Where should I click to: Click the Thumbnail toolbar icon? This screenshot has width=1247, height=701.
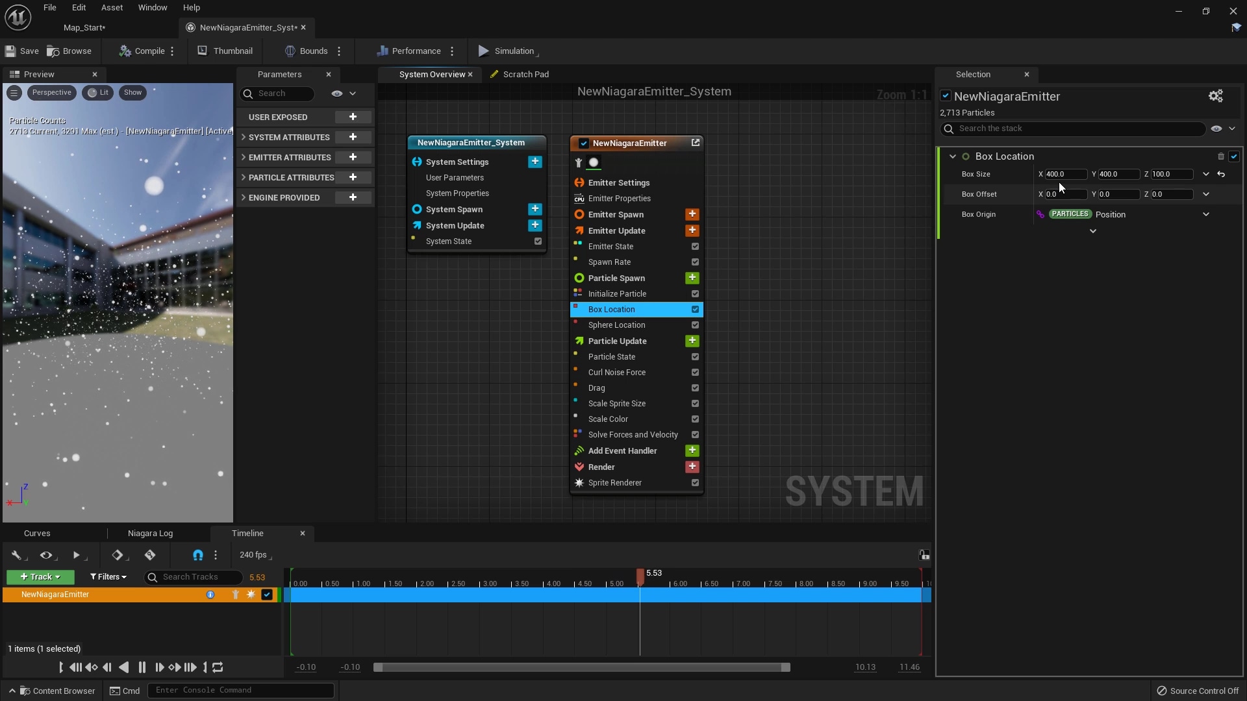click(x=203, y=51)
